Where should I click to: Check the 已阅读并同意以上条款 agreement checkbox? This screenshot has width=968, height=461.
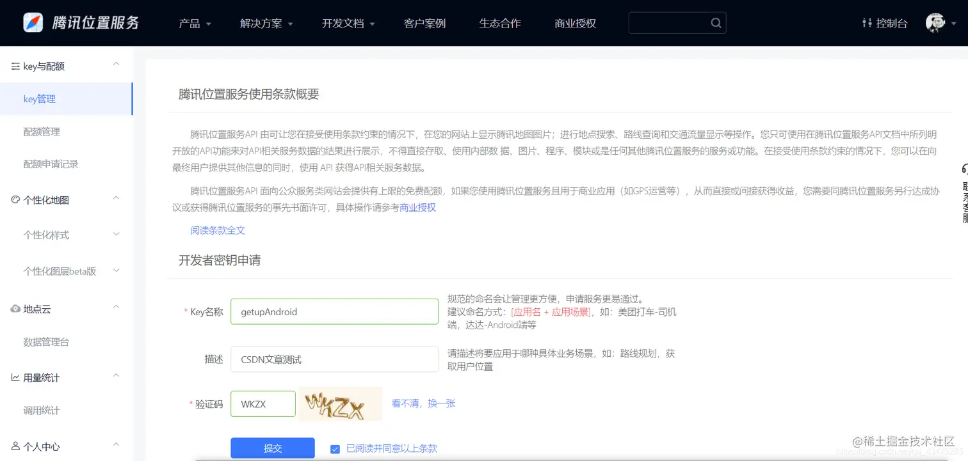(335, 448)
